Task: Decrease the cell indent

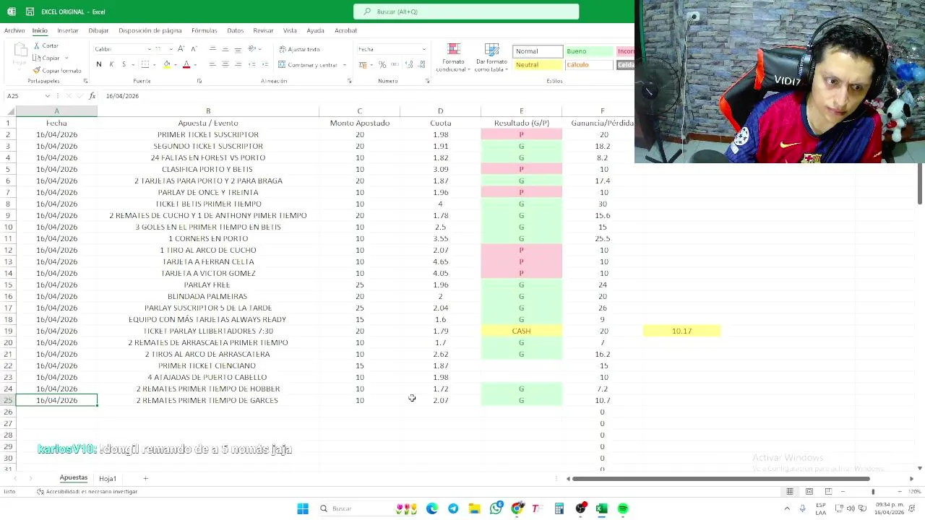Action: (251, 64)
